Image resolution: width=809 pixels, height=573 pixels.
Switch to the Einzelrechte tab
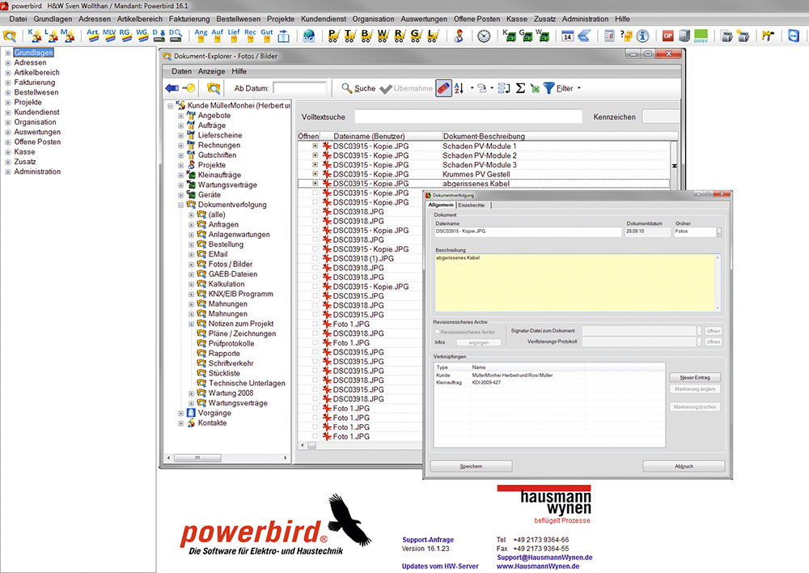pos(472,206)
